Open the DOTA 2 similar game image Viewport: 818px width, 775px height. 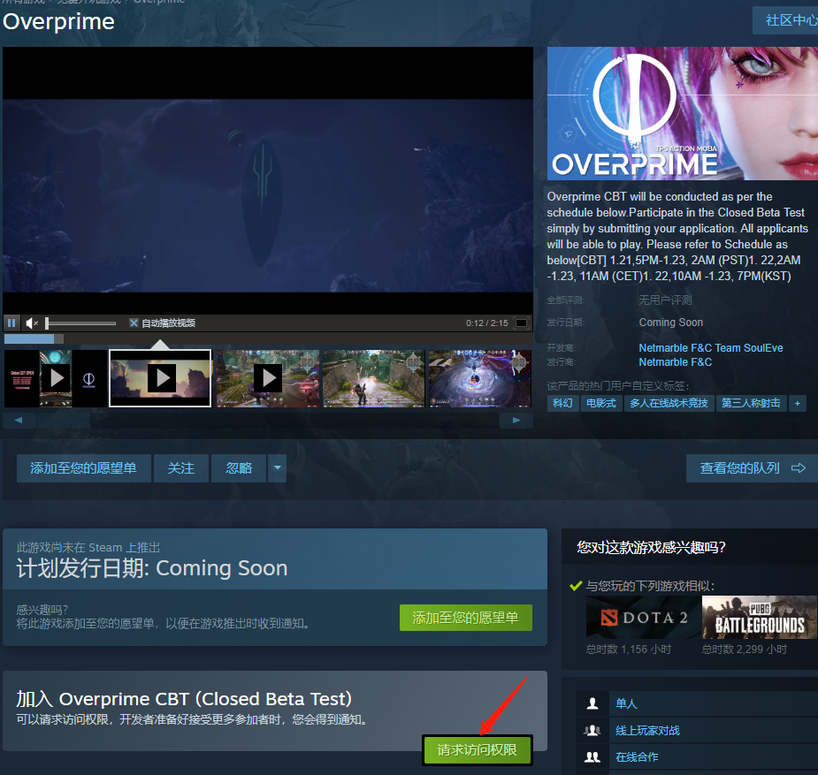[x=644, y=618]
